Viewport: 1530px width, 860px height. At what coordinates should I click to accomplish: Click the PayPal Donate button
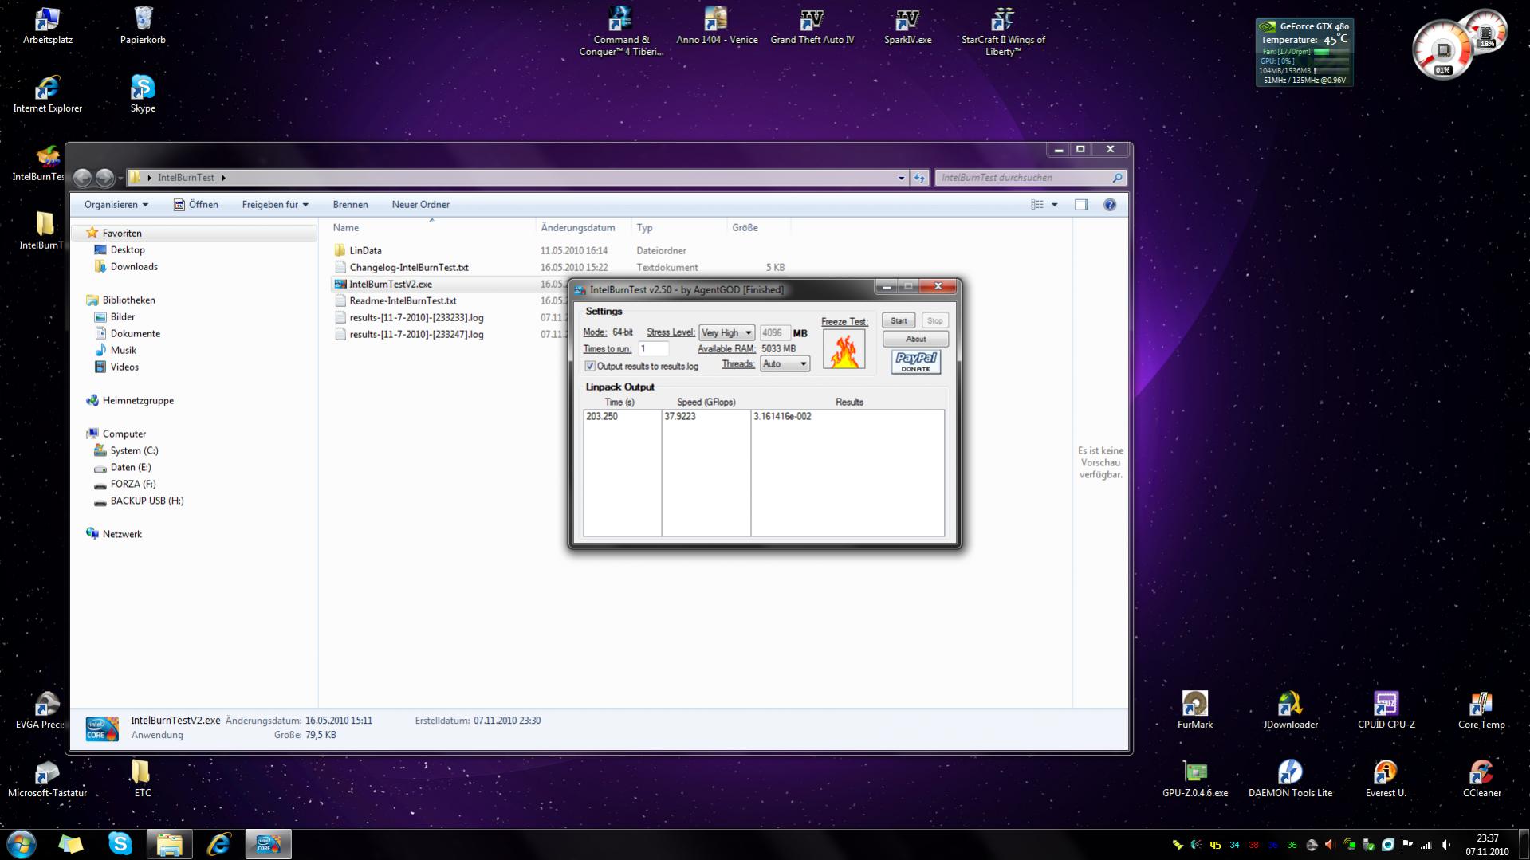coord(915,362)
